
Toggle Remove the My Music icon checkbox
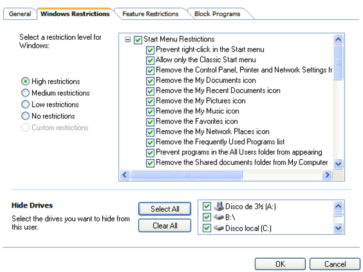(150, 111)
